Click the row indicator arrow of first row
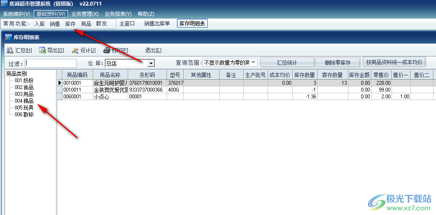The image size is (436, 215). pos(59,83)
